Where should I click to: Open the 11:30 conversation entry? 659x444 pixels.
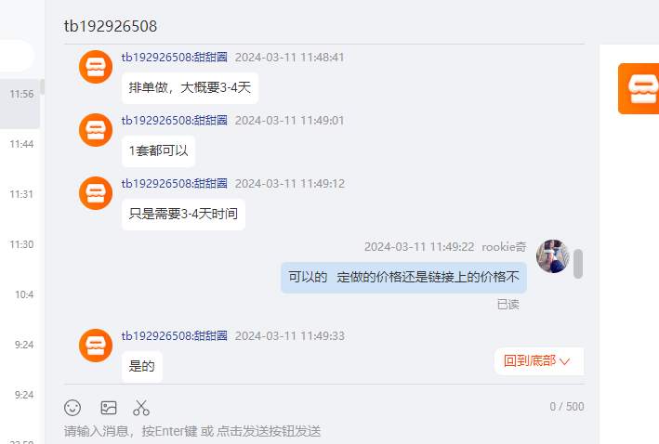coord(20,244)
